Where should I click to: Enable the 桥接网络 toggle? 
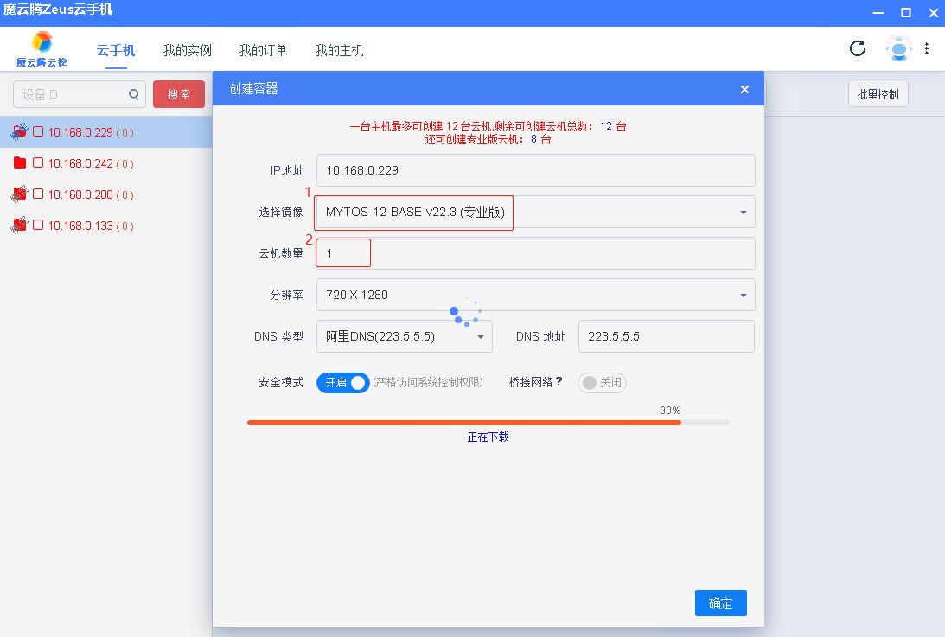pyautogui.click(x=602, y=383)
